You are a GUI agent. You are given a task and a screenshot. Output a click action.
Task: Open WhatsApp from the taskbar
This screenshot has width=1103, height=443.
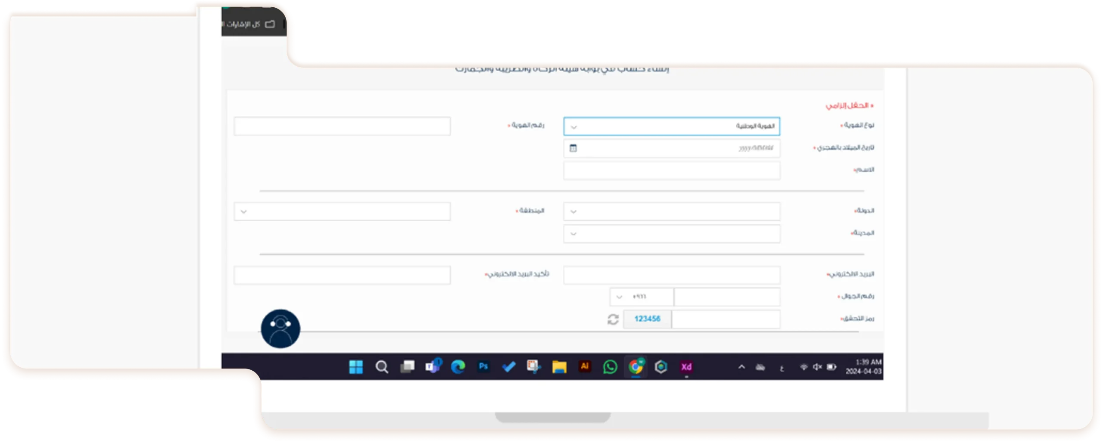tap(610, 367)
